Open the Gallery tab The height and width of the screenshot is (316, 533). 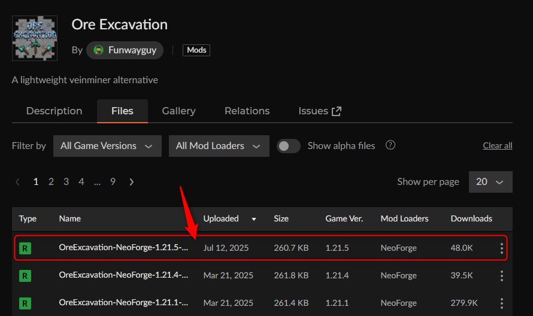click(179, 111)
